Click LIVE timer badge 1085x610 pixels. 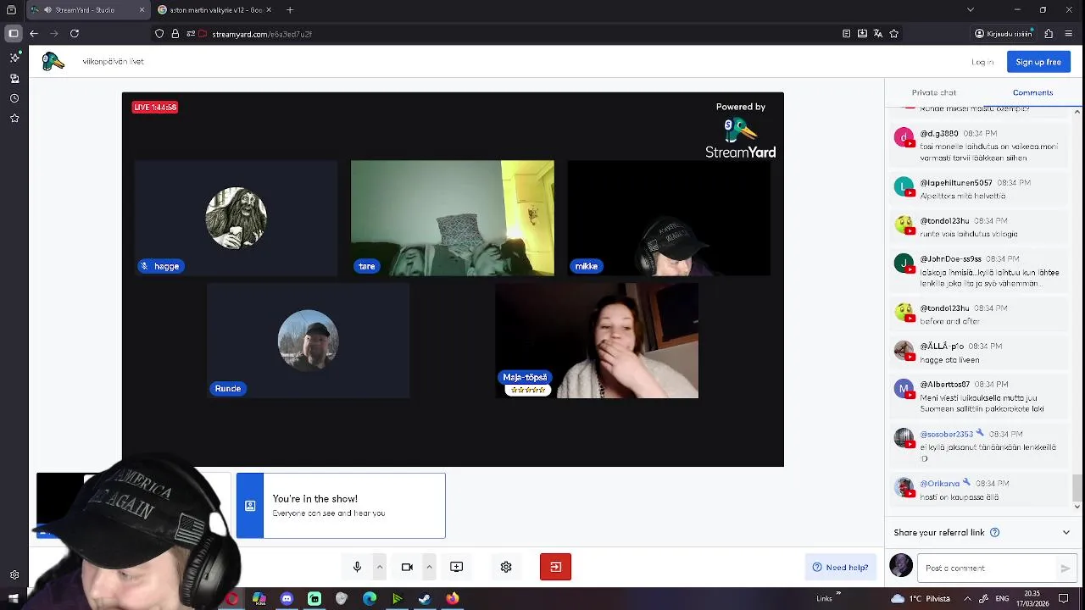coord(155,108)
